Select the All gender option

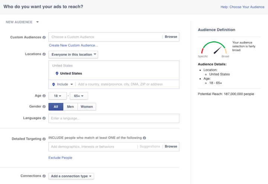click(56, 107)
